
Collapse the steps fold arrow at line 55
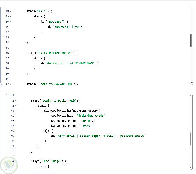15,166
